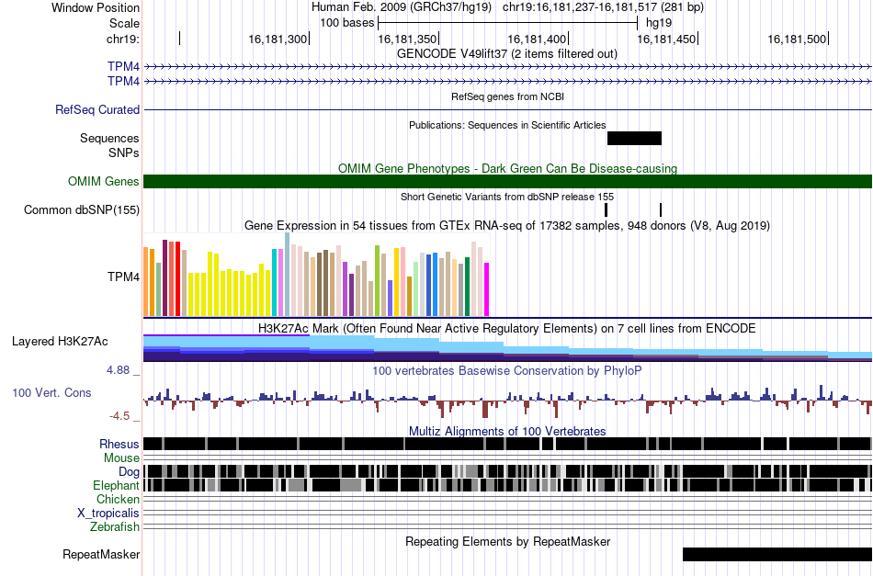
Task: Click the RefSeq genes from NCBI title
Action: (x=508, y=96)
